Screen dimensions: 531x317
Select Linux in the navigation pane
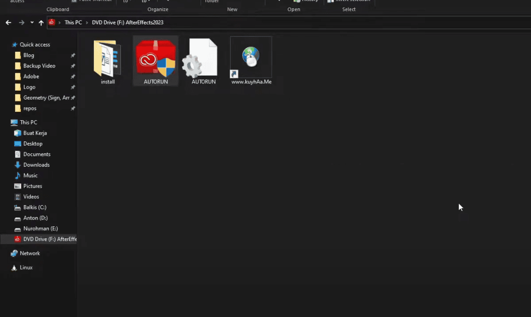point(26,267)
